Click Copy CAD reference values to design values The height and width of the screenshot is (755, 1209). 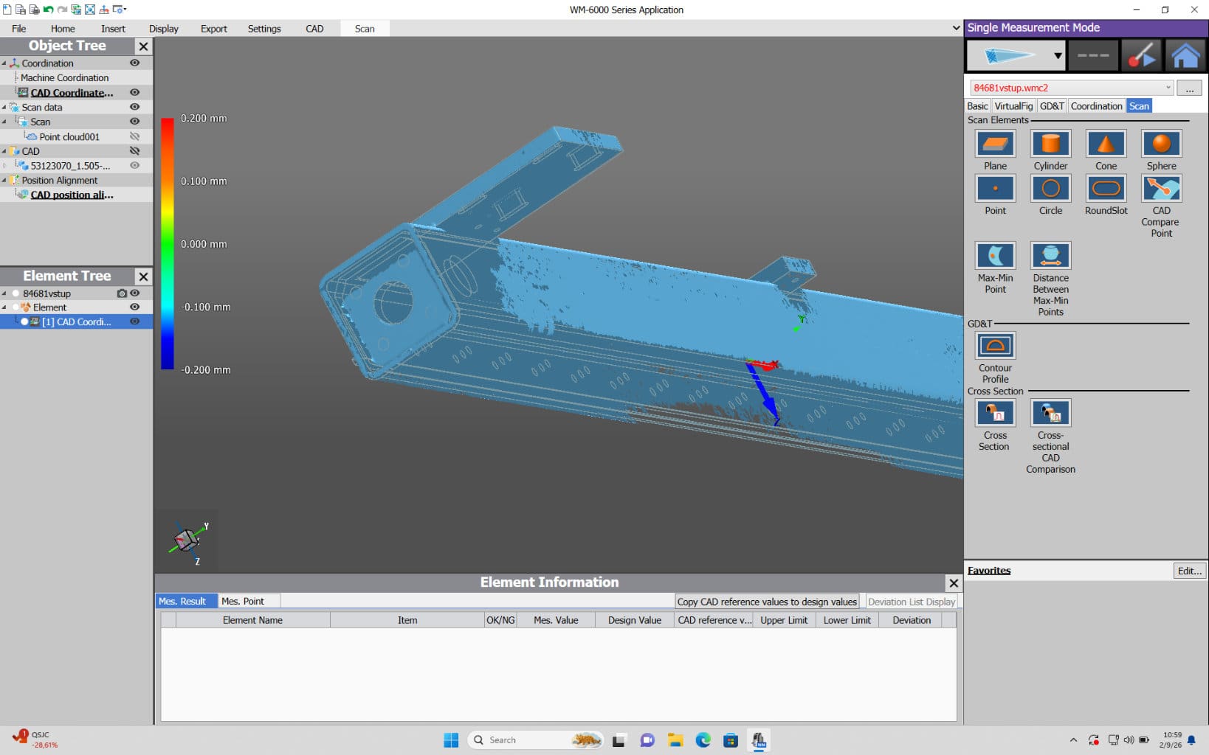[x=766, y=602]
